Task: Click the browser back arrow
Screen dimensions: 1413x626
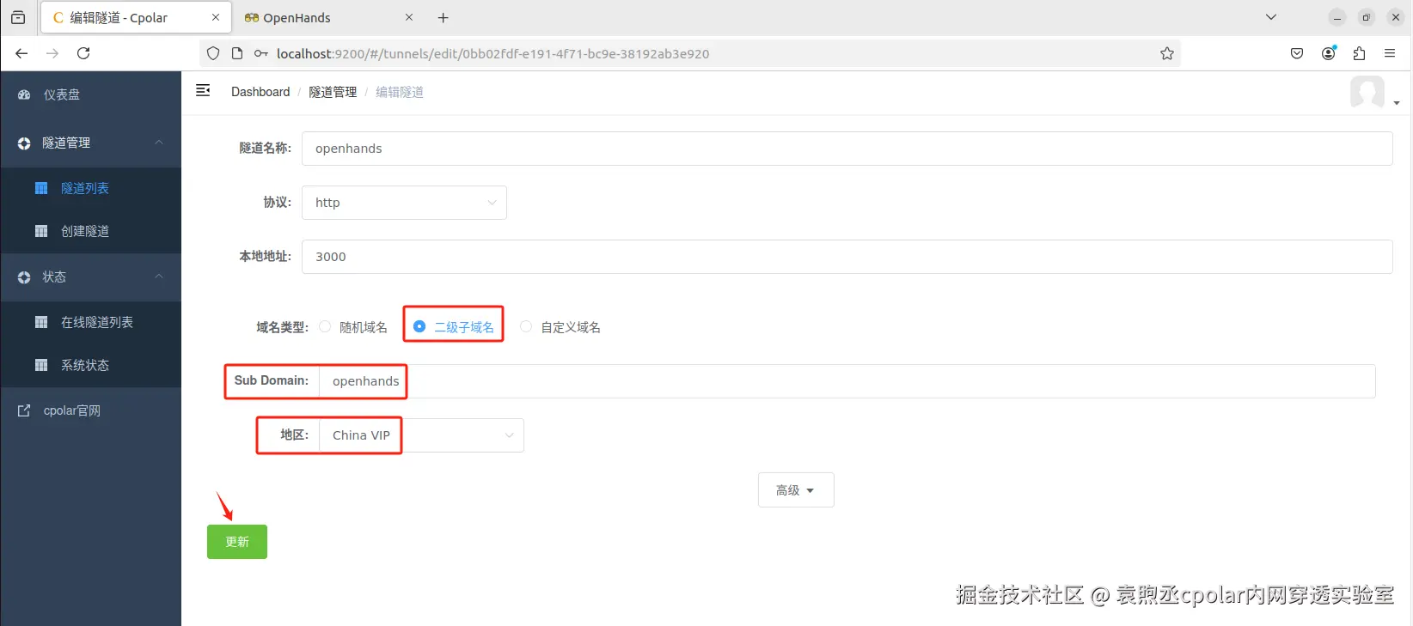Action: [22, 53]
